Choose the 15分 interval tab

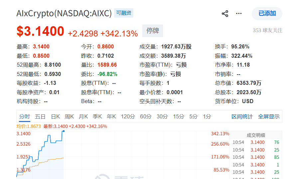[x=179, y=116]
